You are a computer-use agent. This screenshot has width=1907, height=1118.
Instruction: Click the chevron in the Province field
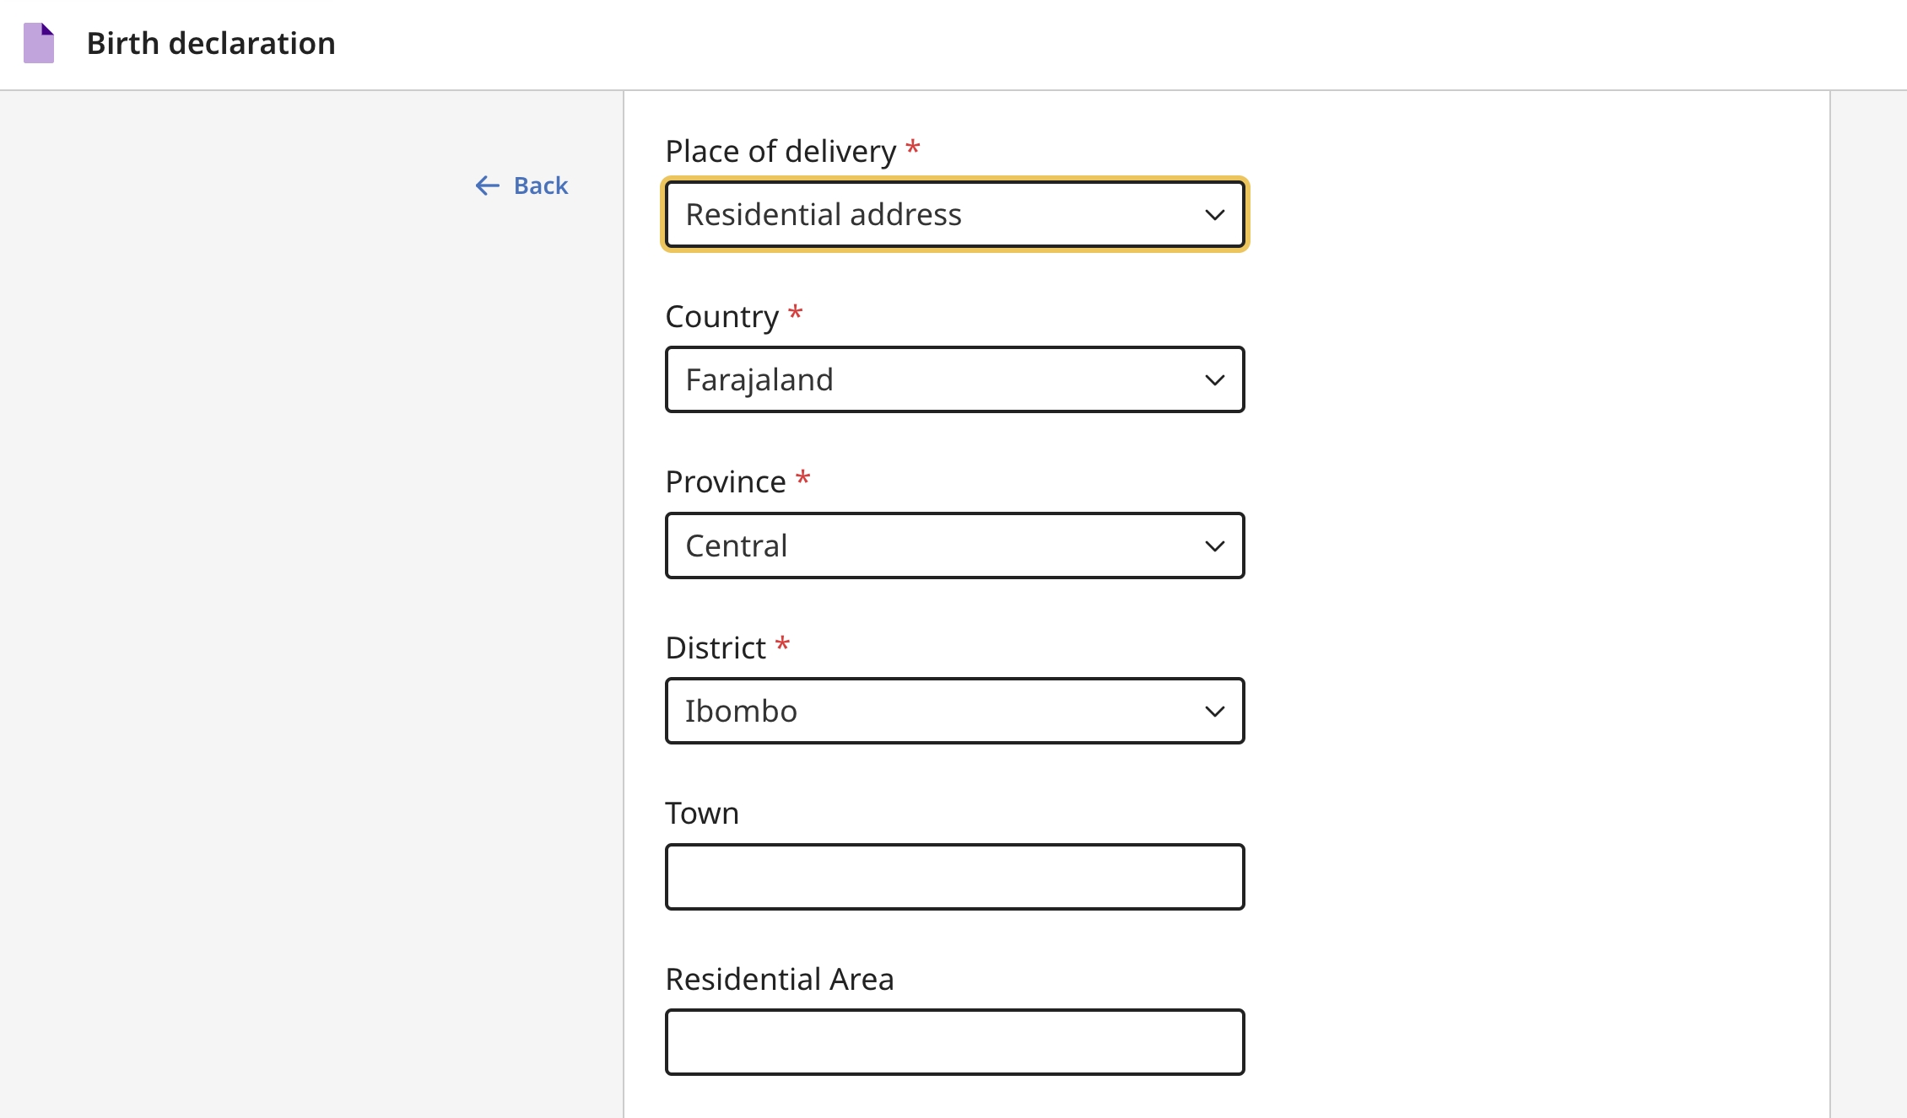pyautogui.click(x=1214, y=546)
